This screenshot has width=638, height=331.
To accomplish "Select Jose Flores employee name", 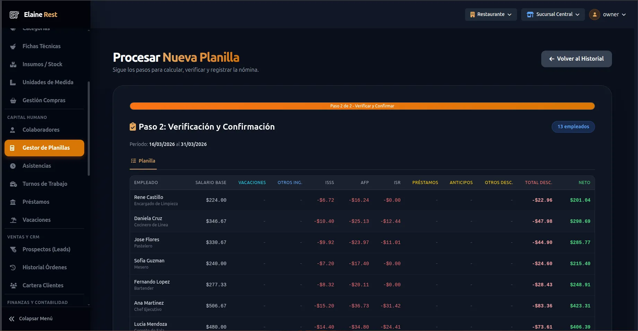I will click(147, 239).
